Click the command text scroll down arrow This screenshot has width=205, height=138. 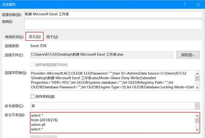[197, 130]
